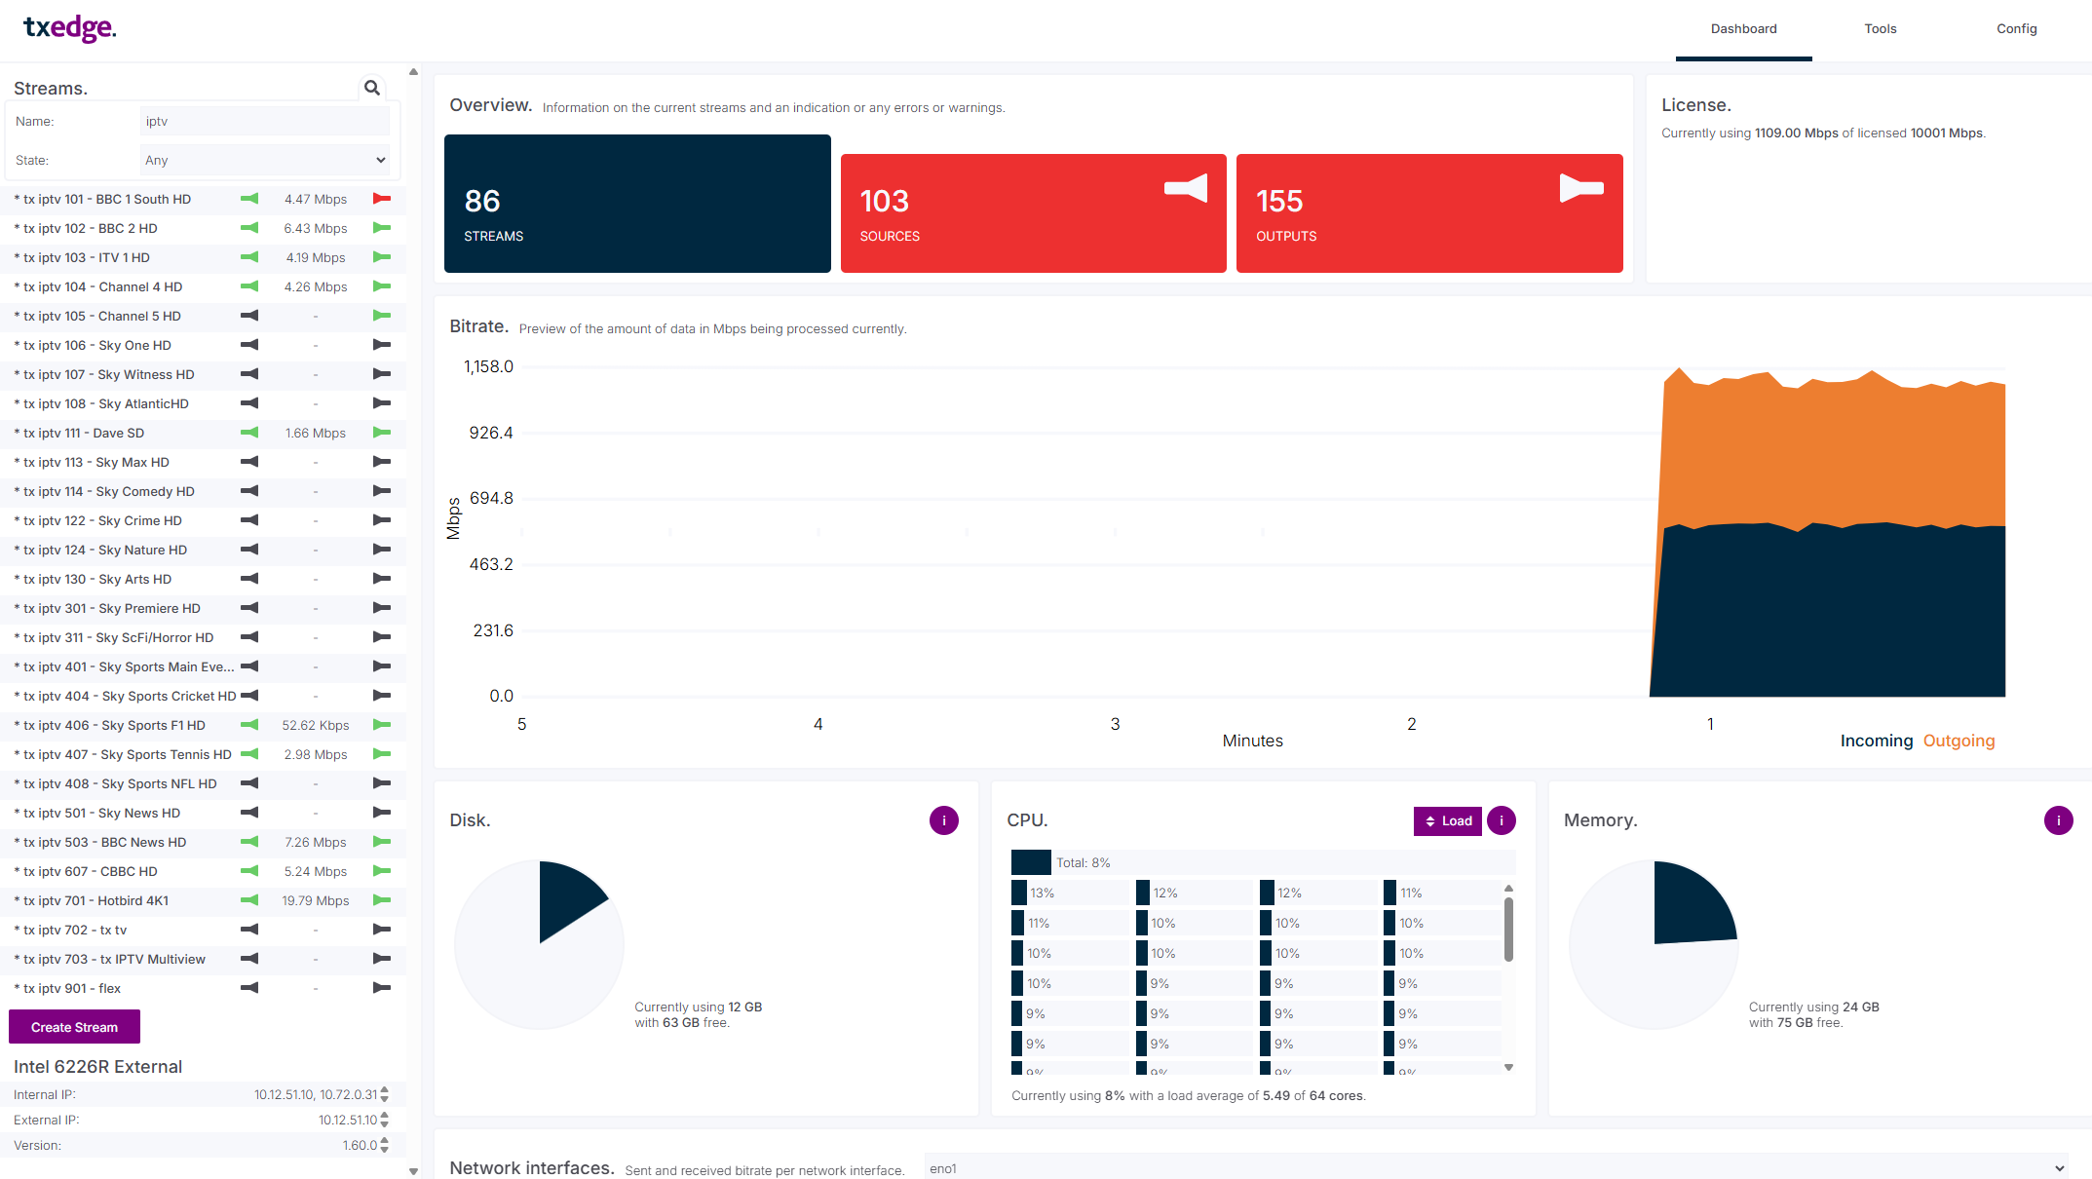Click the Disk usage pie chart
Screen dimensions: 2092x1179
[539, 944]
